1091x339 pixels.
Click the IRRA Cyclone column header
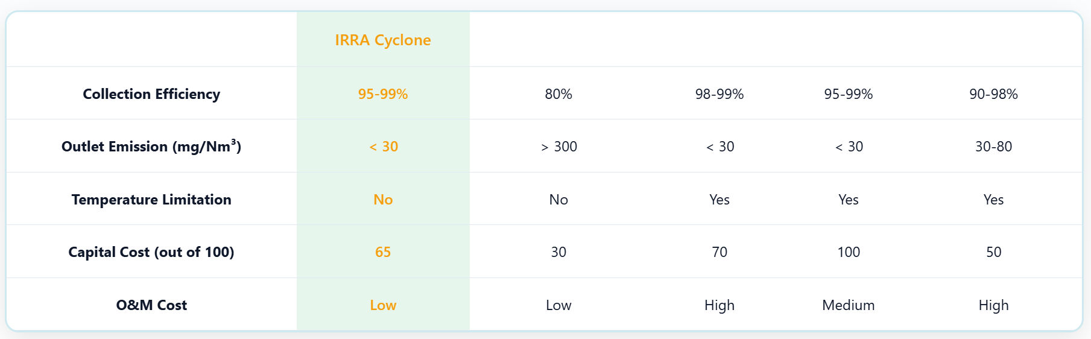pyautogui.click(x=383, y=40)
